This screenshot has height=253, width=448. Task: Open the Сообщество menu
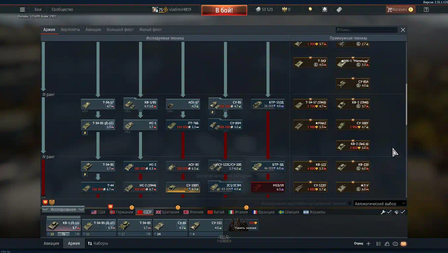62,10
